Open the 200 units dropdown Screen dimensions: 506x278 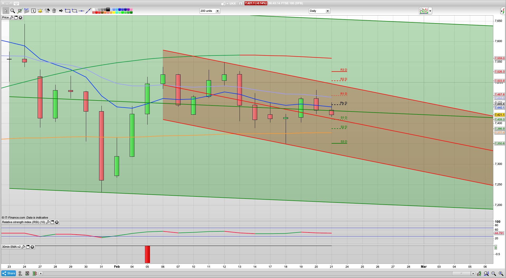(217, 11)
